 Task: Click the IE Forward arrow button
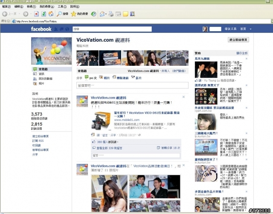[26, 14]
